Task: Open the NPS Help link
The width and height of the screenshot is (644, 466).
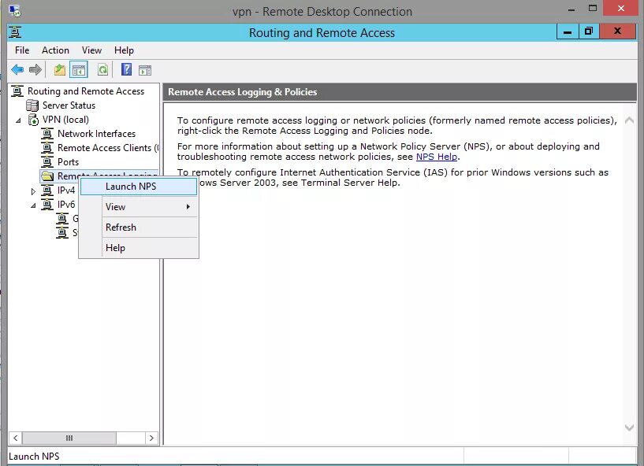Action: click(x=437, y=157)
